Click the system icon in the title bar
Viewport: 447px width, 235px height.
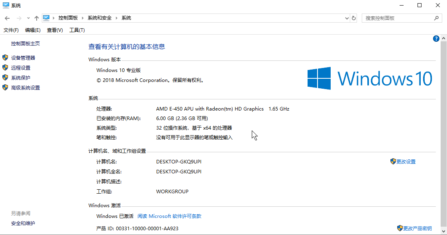6,5
